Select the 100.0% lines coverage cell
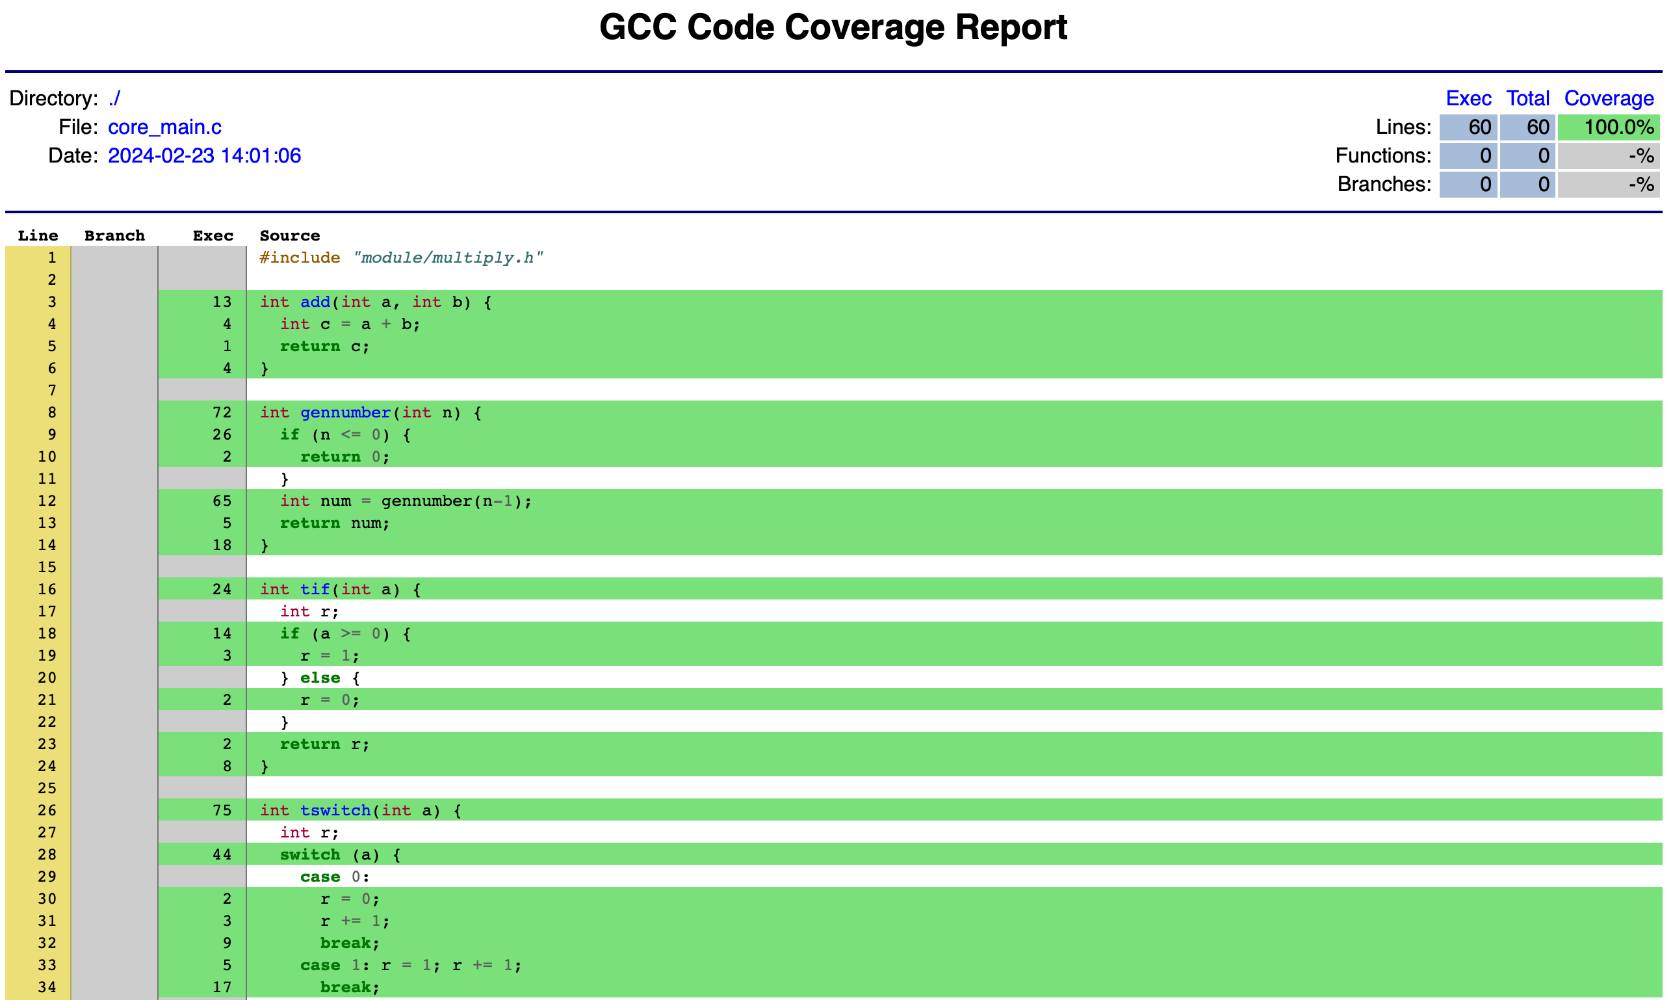 click(x=1609, y=127)
